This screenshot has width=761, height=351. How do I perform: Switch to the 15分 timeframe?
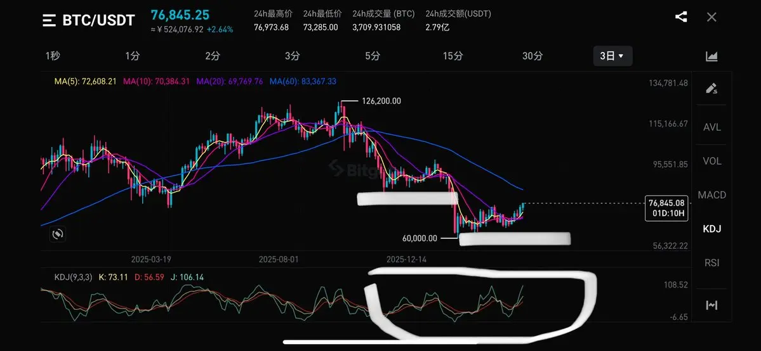coord(453,56)
